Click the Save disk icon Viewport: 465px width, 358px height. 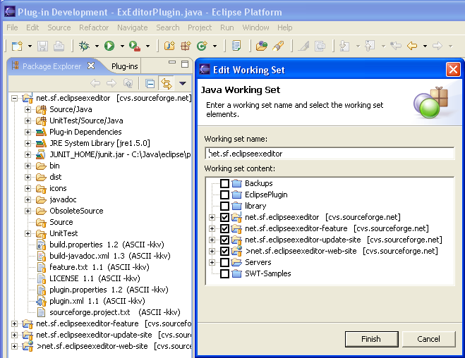[42, 46]
